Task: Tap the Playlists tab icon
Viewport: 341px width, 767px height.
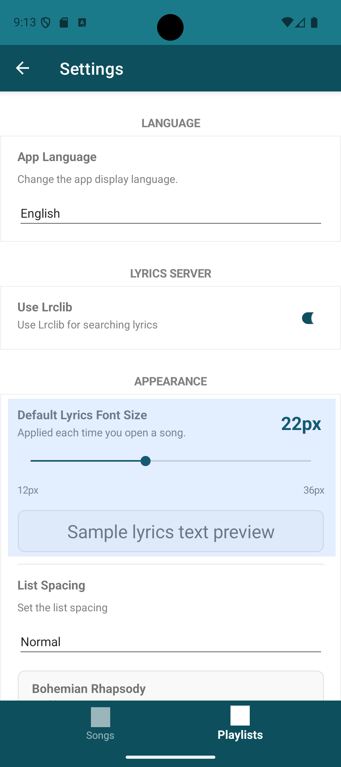Action: point(240,715)
